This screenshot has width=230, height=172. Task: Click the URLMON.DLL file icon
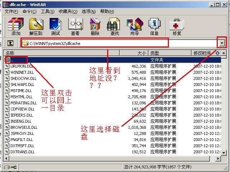(x=7, y=66)
